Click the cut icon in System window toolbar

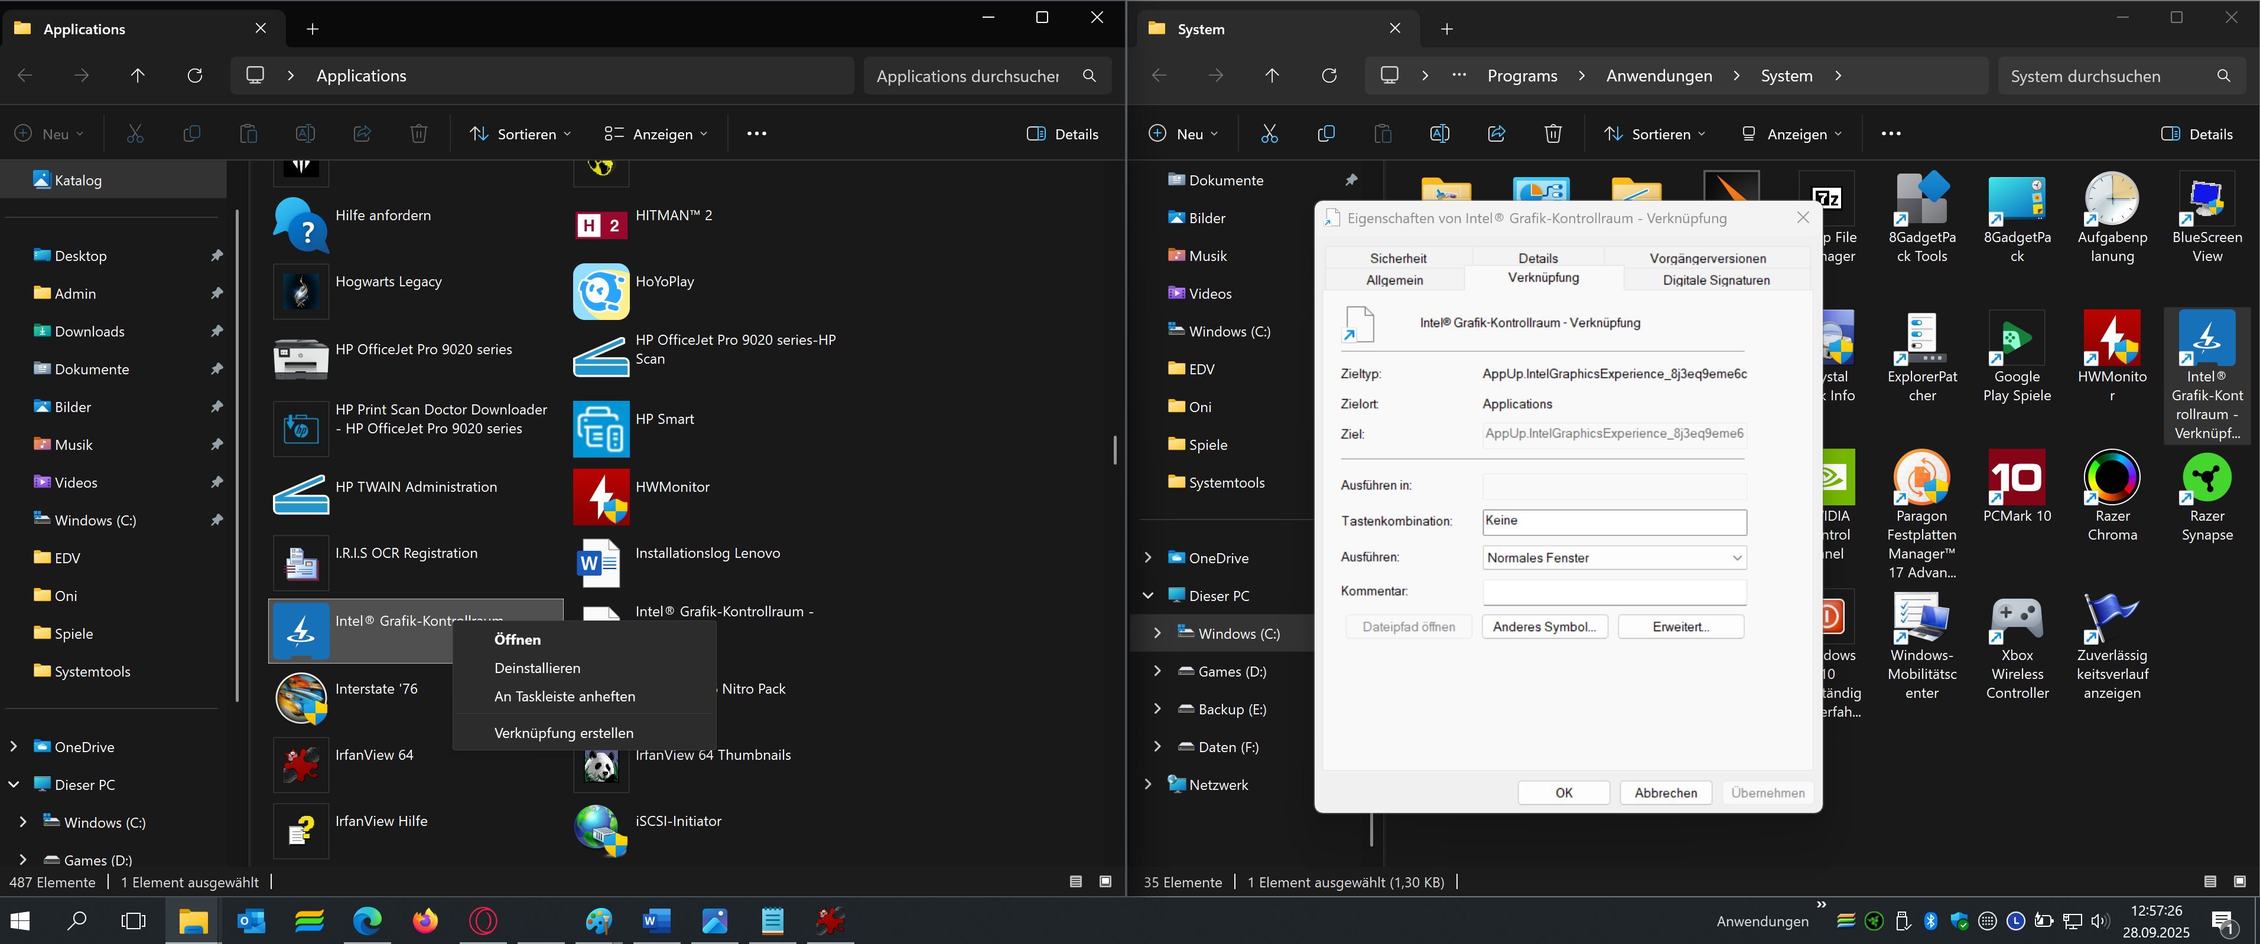point(1269,134)
